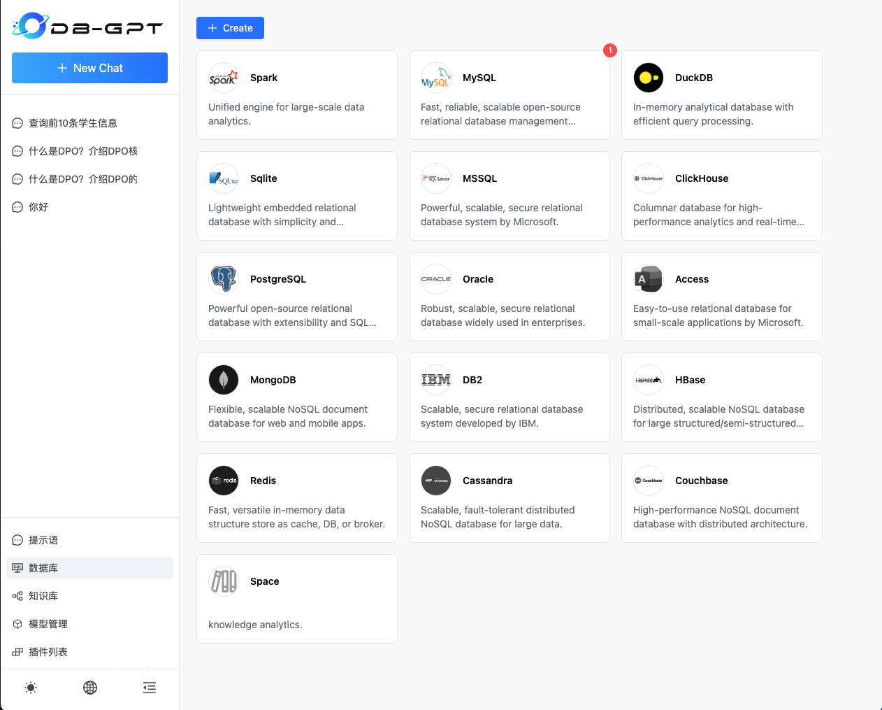882x710 pixels.
Task: Select the ClickHouse card title
Action: tap(702, 178)
